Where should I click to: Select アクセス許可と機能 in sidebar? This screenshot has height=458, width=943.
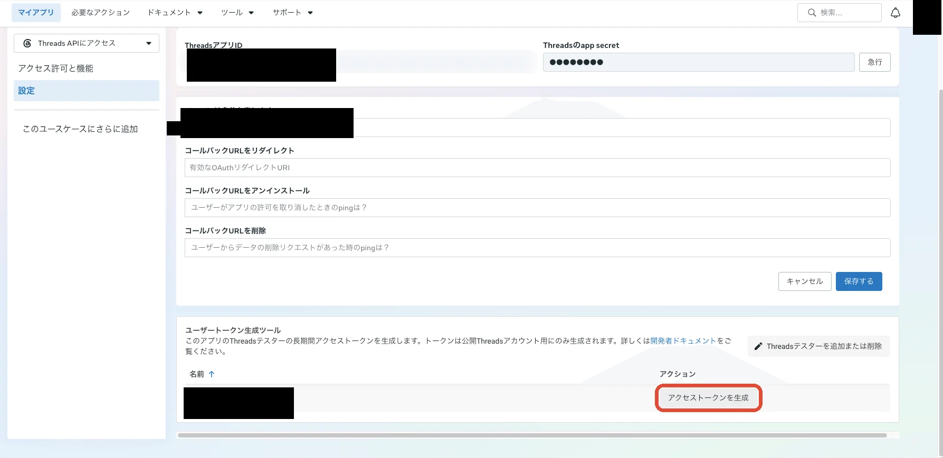55,69
